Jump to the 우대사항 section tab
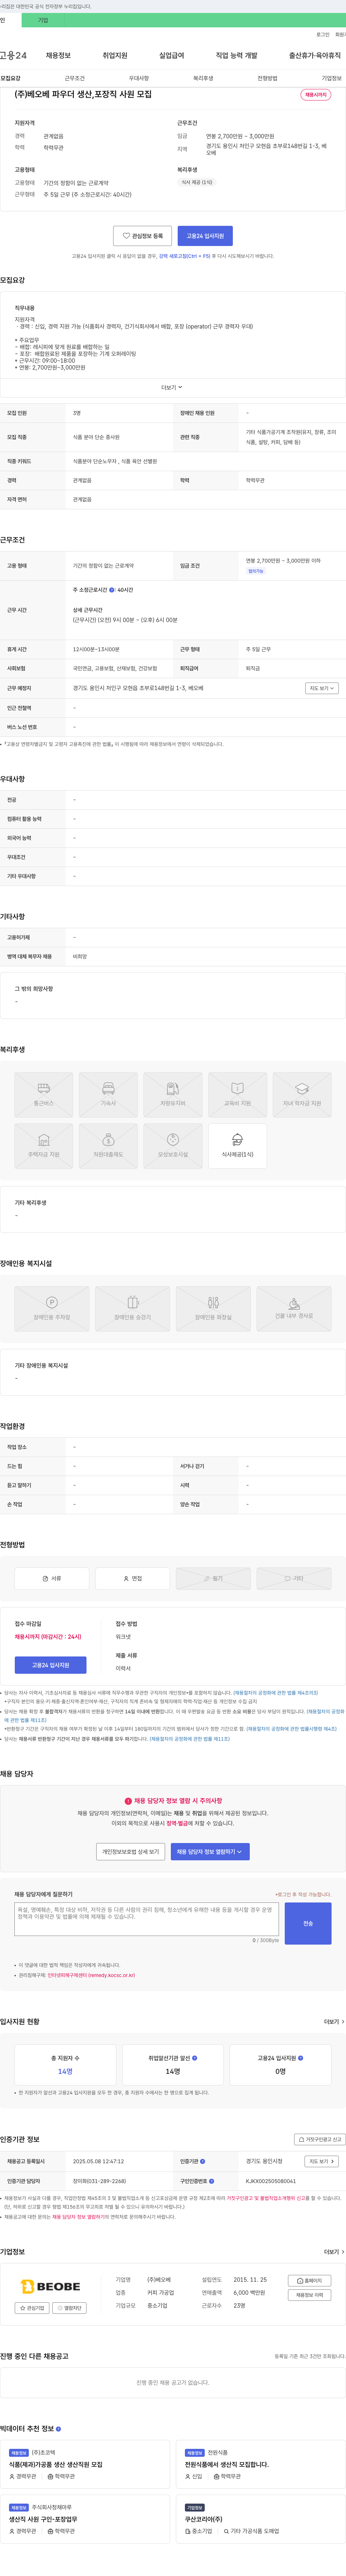Viewport: 346px width, 2576px height. tap(139, 78)
